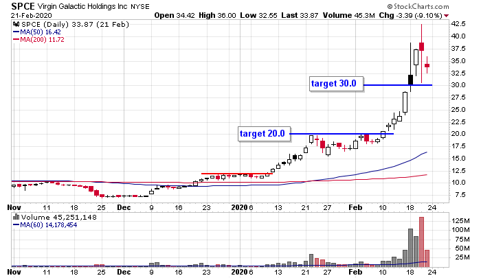The height and width of the screenshot is (278, 481).
Task: Click the target 20.0 annotation box
Action: (x=264, y=134)
